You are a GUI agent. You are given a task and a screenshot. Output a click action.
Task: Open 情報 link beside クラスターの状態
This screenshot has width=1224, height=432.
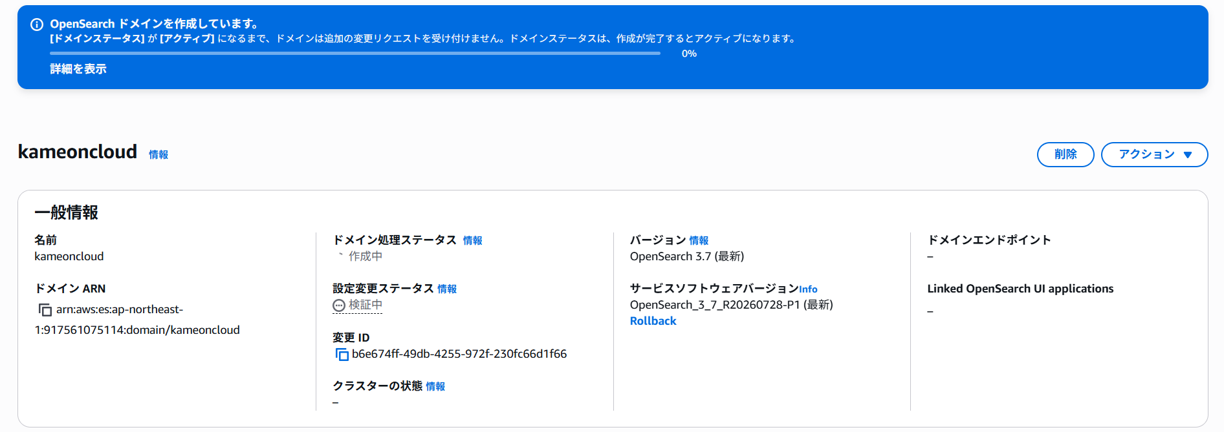tap(435, 386)
